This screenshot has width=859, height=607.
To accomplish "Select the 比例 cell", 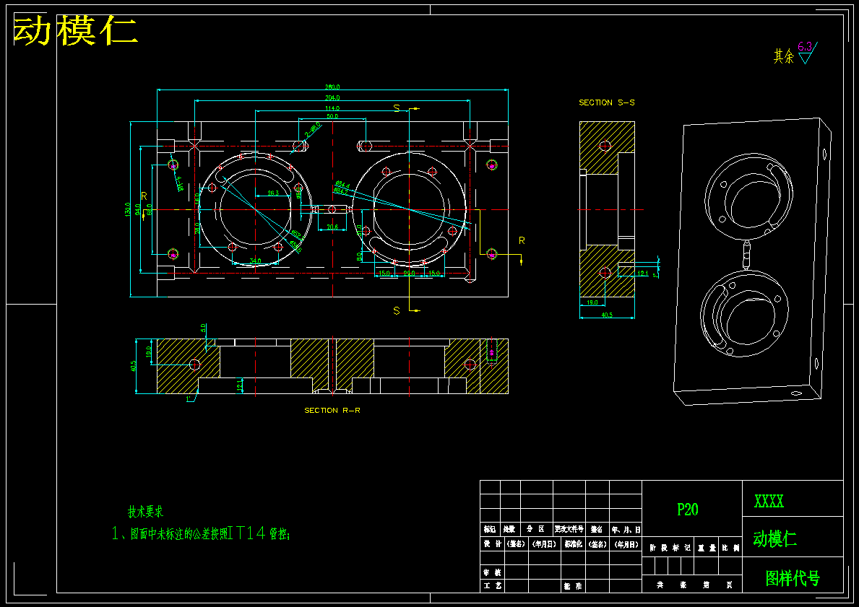I will coord(731,547).
